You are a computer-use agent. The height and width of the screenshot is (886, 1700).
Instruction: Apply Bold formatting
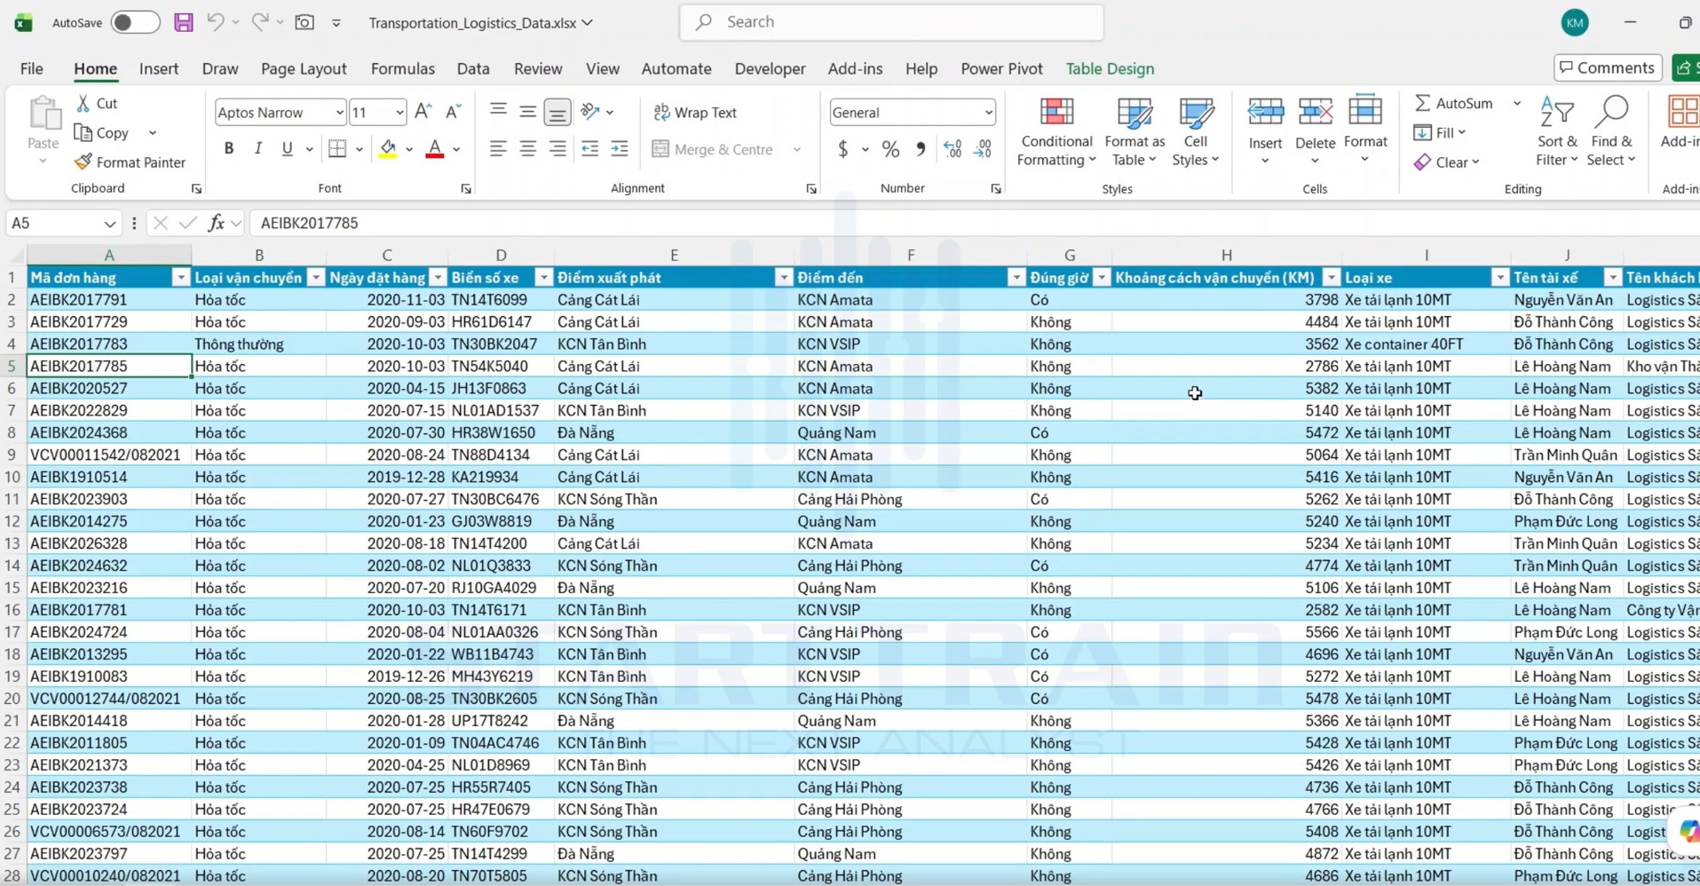pos(229,149)
